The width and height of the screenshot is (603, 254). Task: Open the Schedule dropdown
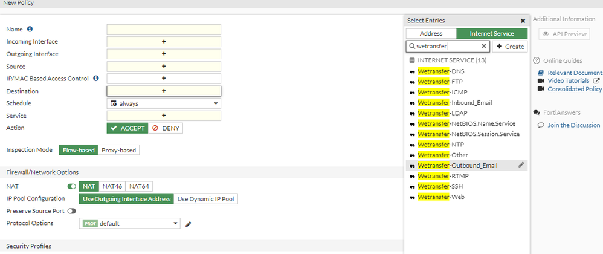[164, 103]
